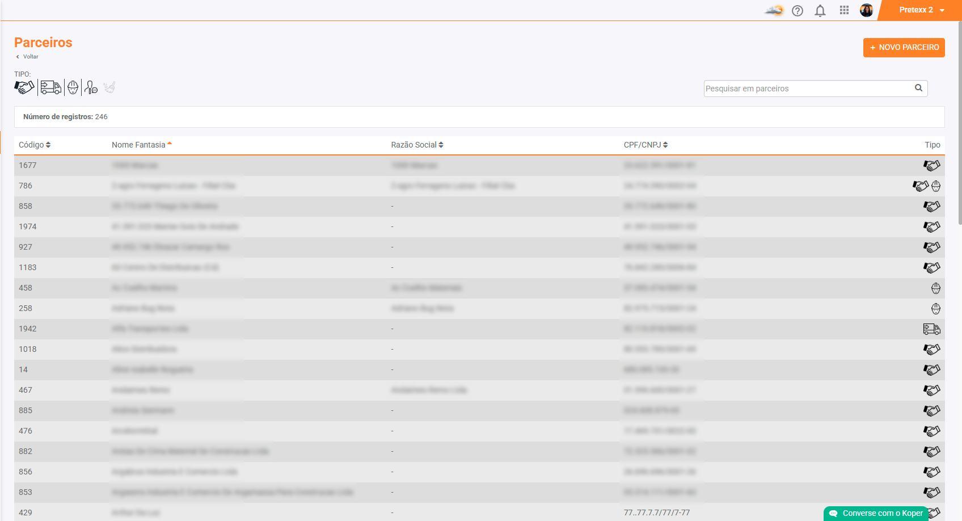Select the row with code 467
Image resolution: width=962 pixels, height=521 pixels.
479,390
